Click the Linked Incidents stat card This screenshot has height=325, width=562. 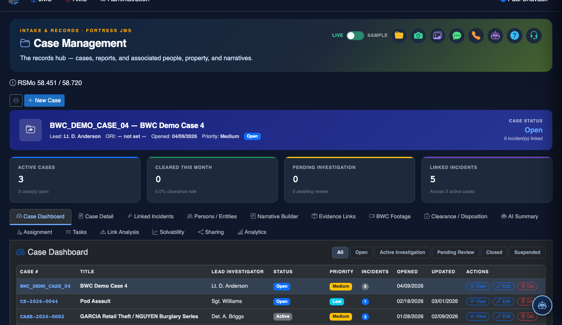[x=487, y=179]
